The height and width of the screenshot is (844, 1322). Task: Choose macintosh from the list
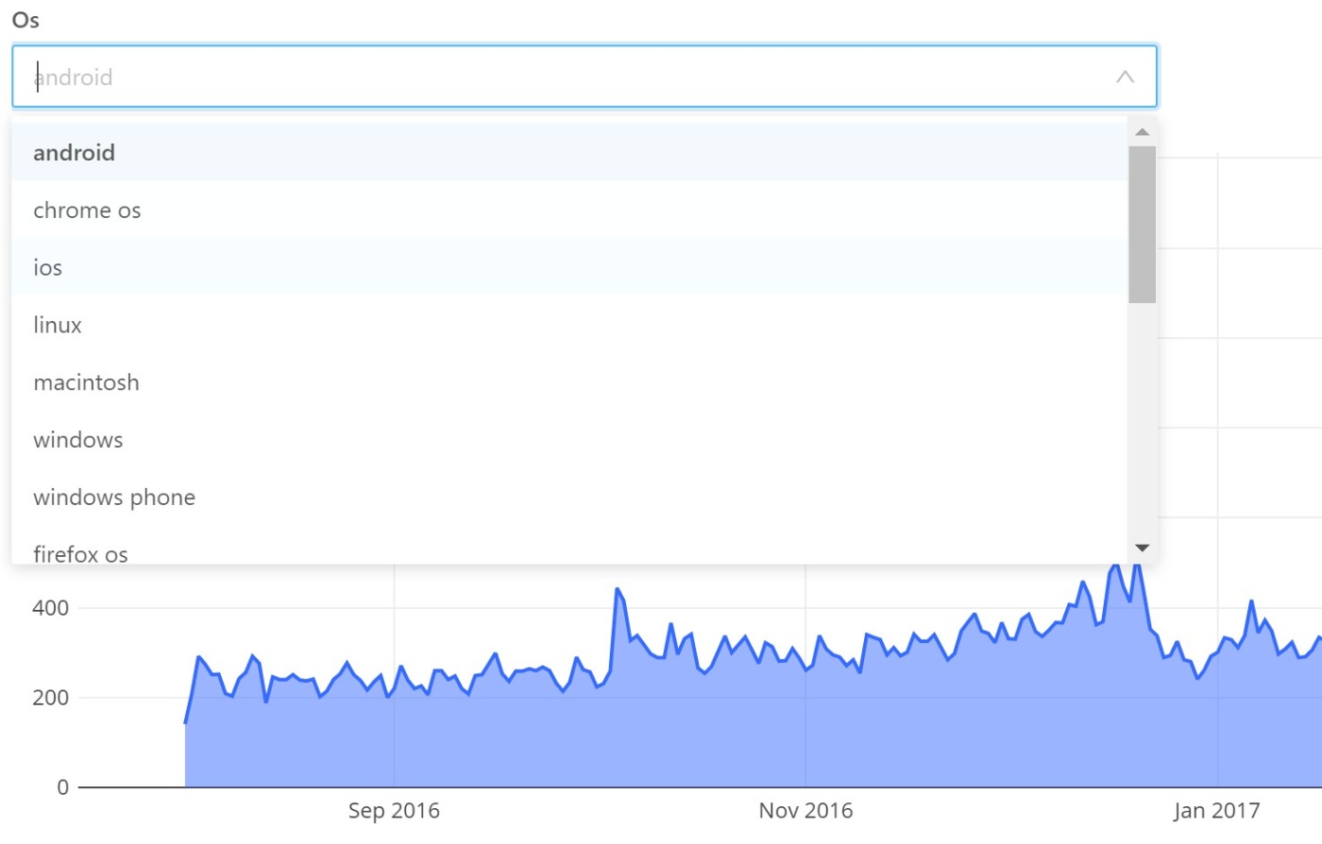pyautogui.click(x=569, y=382)
